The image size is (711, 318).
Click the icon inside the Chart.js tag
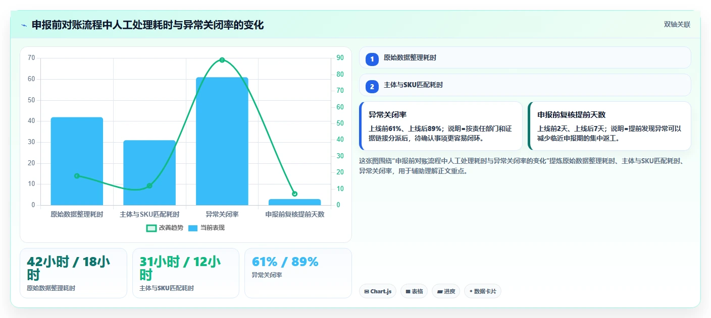(367, 291)
